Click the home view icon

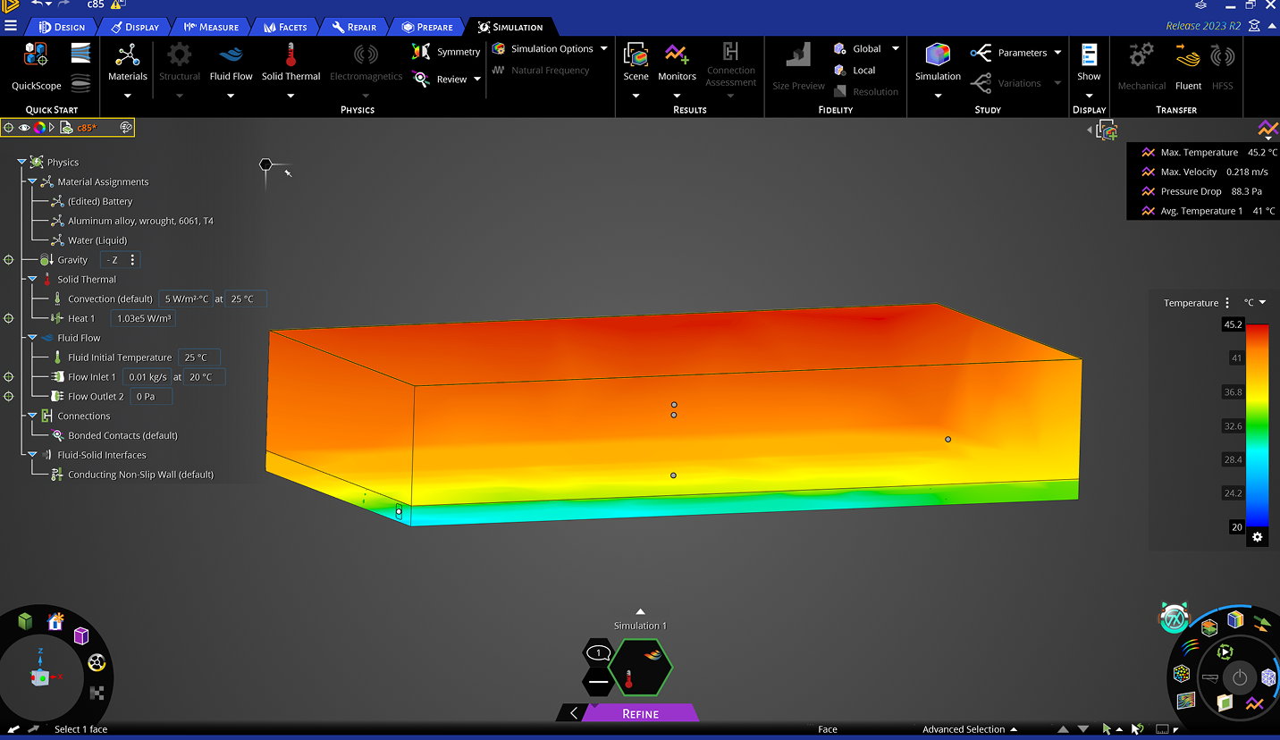(55, 621)
